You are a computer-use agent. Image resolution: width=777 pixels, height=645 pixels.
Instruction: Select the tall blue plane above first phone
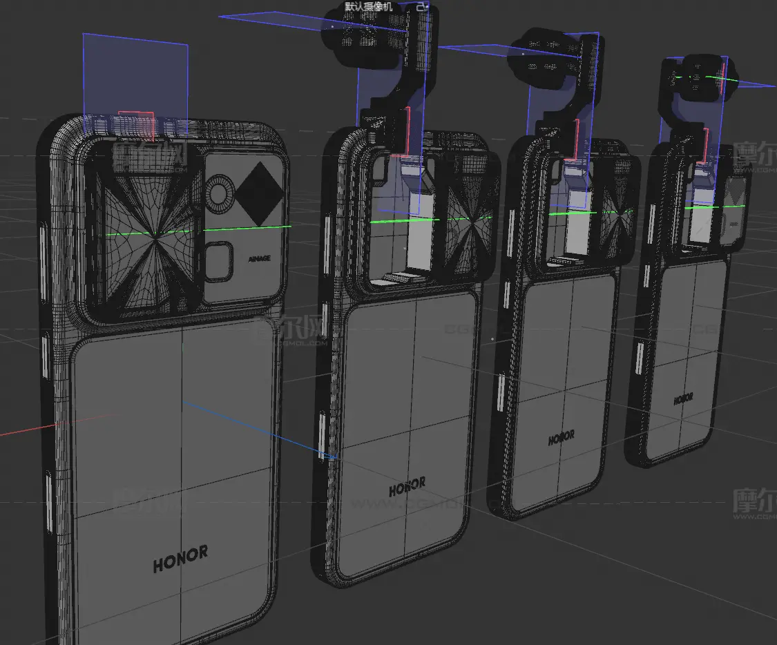click(135, 85)
